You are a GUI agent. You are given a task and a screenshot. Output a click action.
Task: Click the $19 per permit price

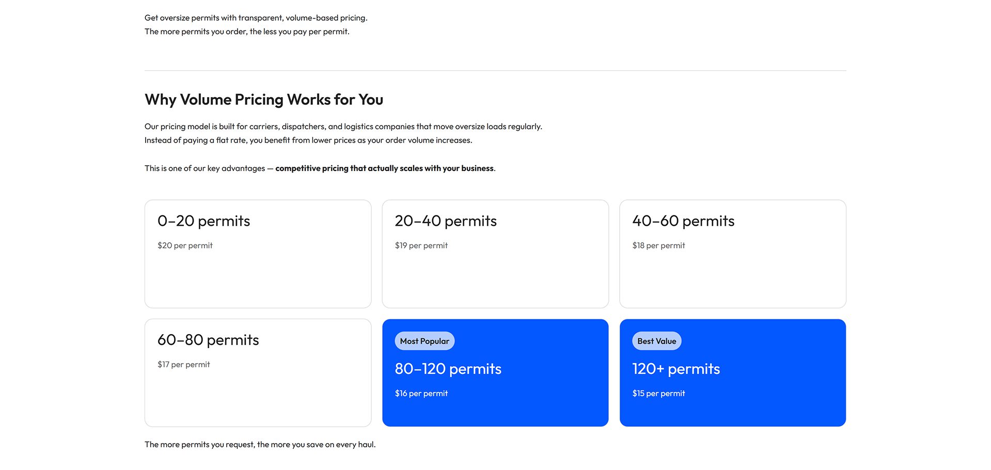pyautogui.click(x=421, y=246)
